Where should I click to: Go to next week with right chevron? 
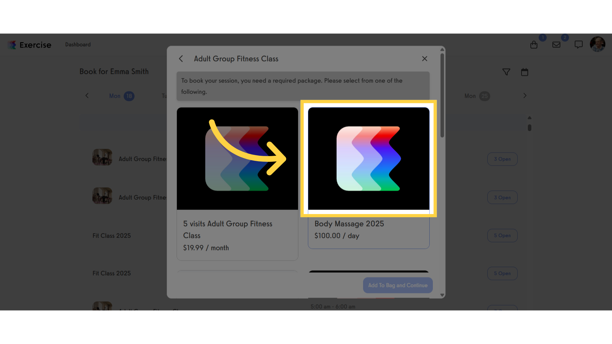coord(525,96)
